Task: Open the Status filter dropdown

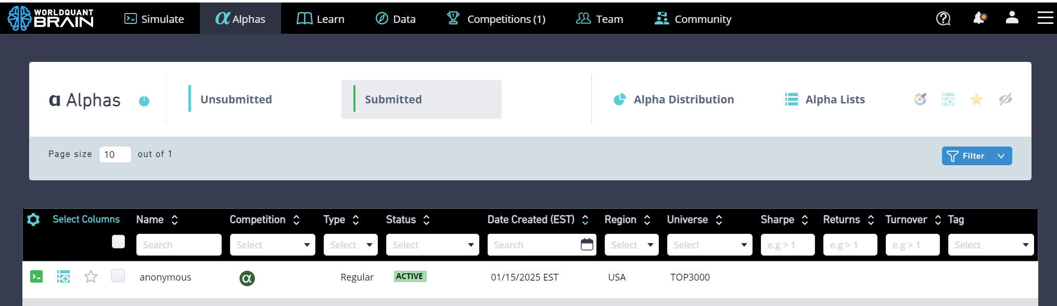Action: click(x=432, y=245)
